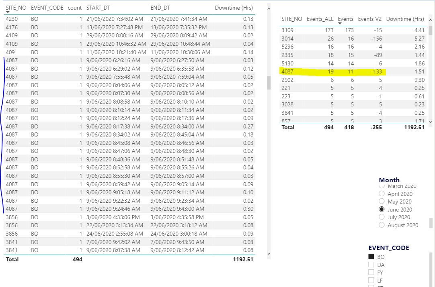Image resolution: width=435 pixels, height=287 pixels.
Task: Click the sort arrow under the Events column header
Action: (x=340, y=23)
